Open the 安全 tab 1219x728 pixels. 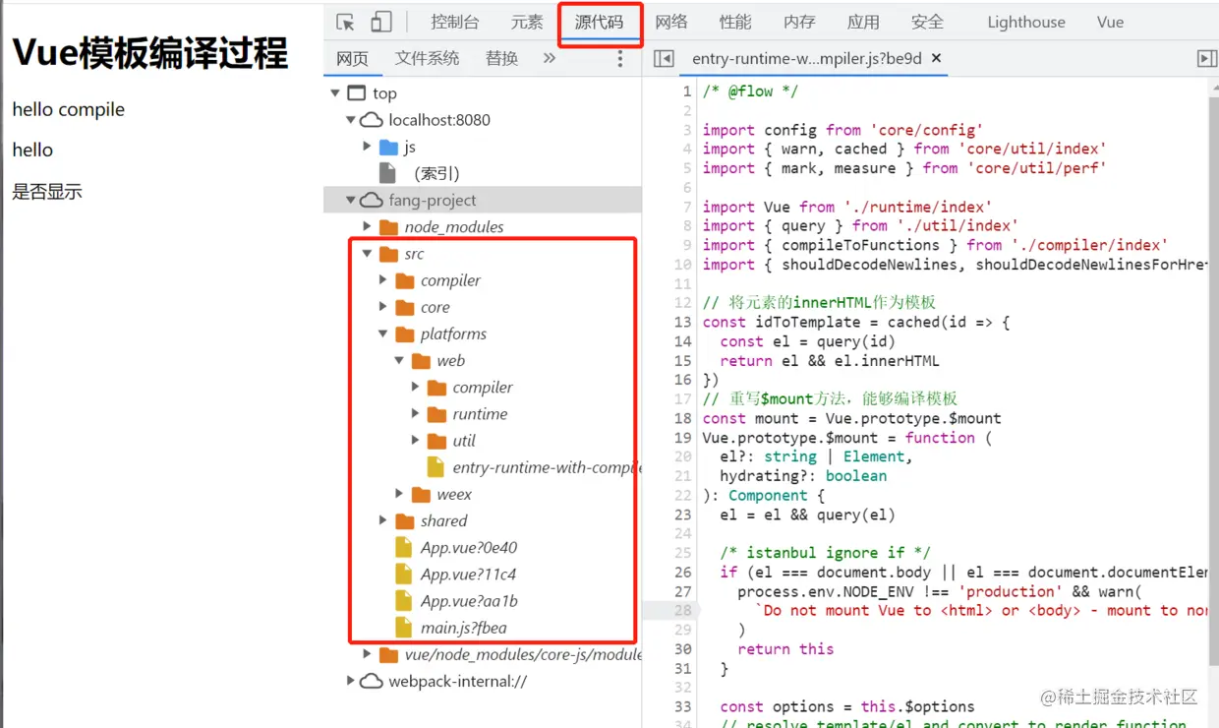click(927, 22)
